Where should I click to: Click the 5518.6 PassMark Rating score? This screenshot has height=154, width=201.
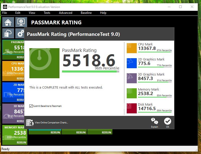coord(89,60)
